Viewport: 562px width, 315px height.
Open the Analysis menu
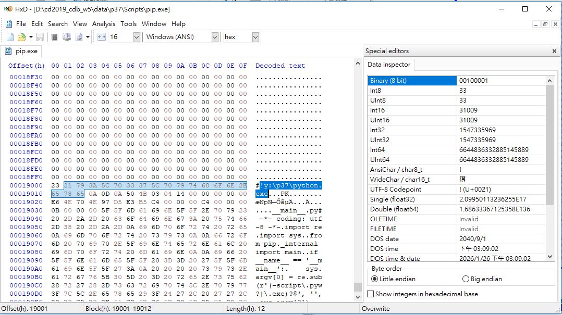[103, 24]
